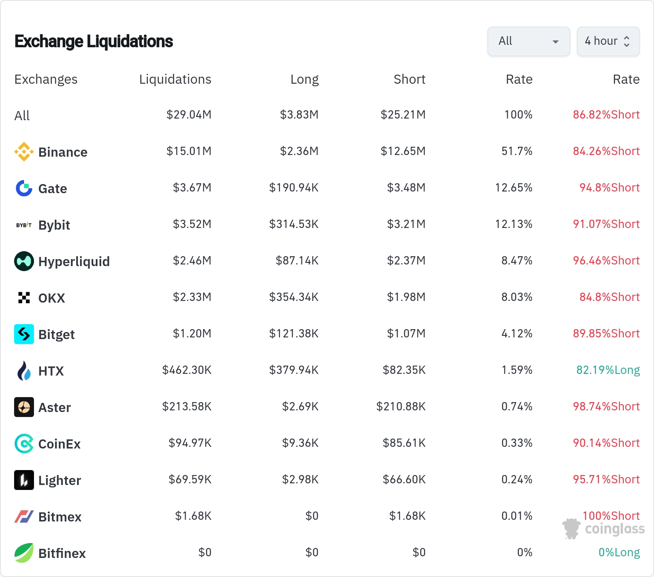Viewport: 654px width, 577px height.
Task: Click the Aster logo icon
Action: pos(24,407)
